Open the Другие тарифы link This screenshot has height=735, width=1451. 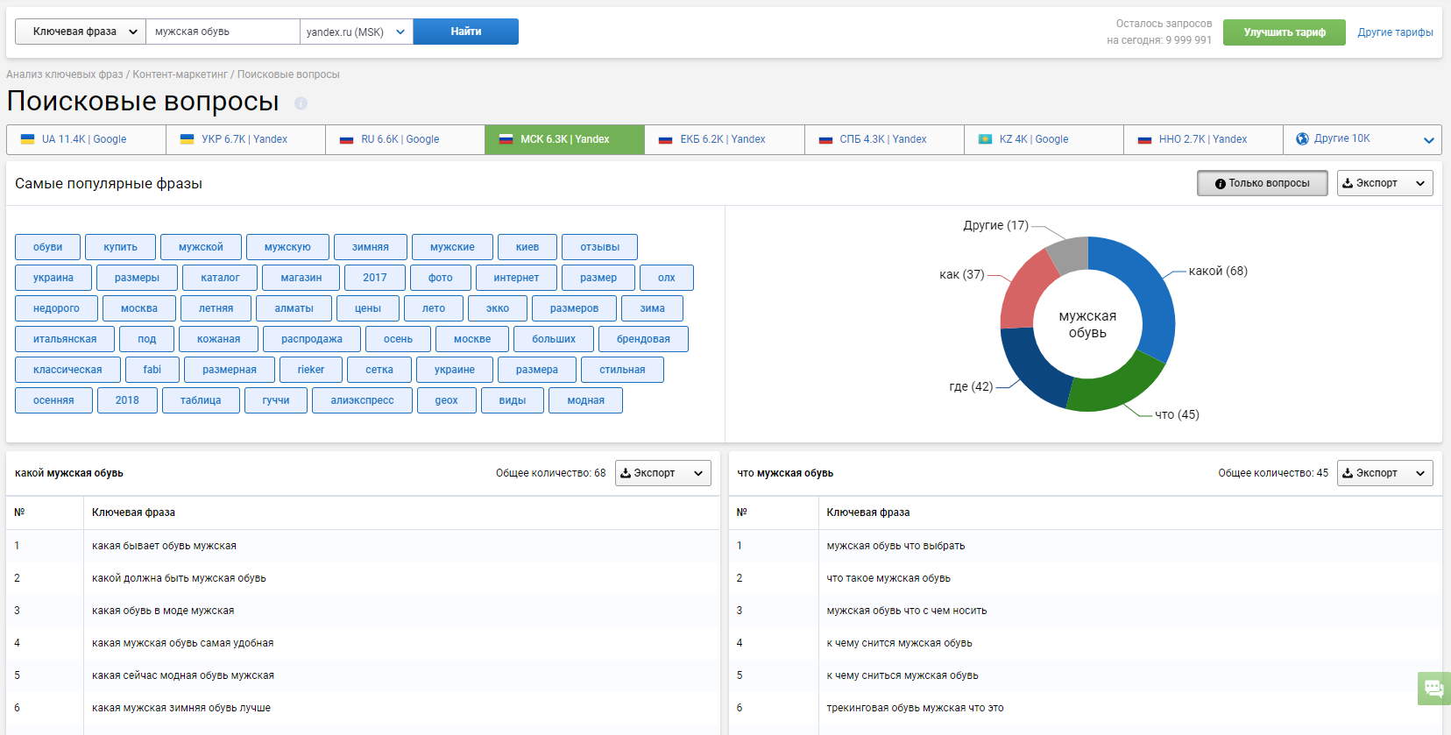click(1395, 32)
